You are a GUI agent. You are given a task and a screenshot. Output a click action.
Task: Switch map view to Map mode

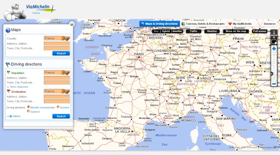click(156, 31)
